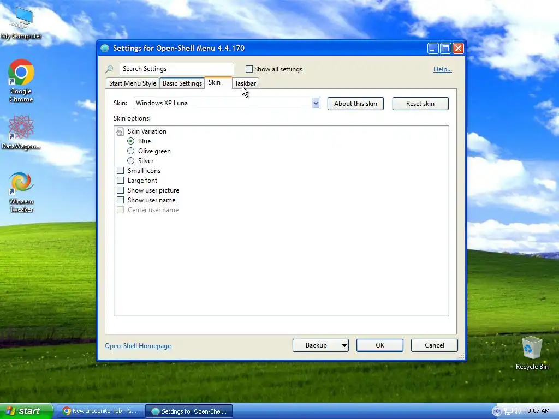Select the Blue skin variation
This screenshot has width=559, height=419.
[131, 141]
